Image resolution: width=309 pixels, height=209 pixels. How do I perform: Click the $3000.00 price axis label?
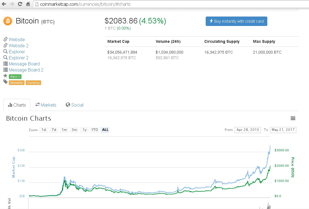[282, 150]
